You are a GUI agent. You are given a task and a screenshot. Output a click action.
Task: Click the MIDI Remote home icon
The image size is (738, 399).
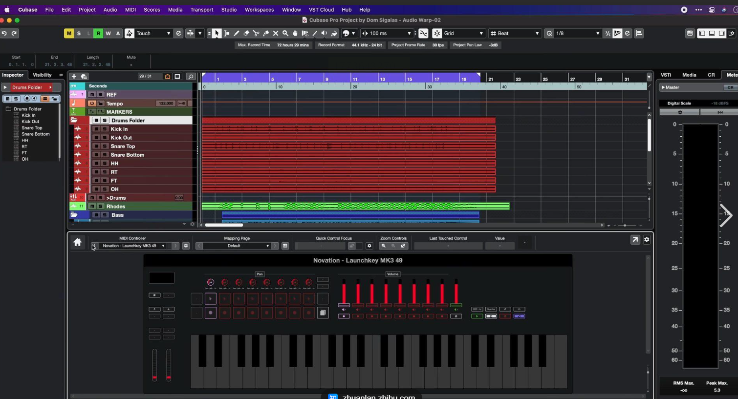click(x=77, y=242)
